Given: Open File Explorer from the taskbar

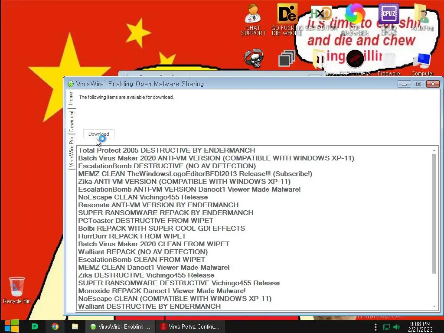Looking at the screenshot, I should click(75, 326).
